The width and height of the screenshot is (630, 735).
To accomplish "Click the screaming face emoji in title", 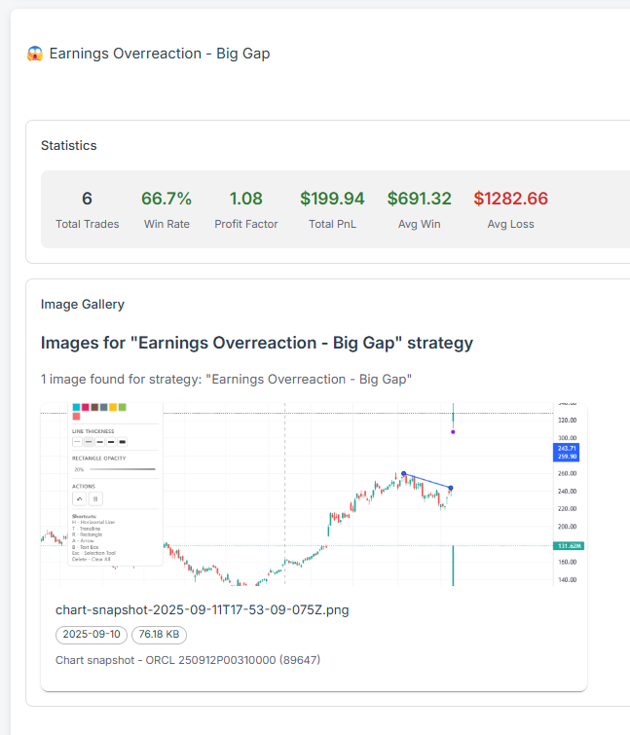I will pos(34,54).
